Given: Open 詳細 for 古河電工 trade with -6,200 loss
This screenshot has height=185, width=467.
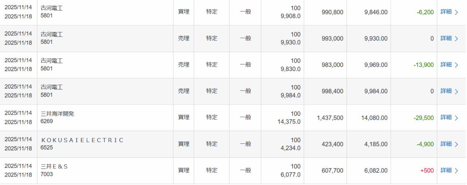Looking at the screenshot, I should point(446,12).
